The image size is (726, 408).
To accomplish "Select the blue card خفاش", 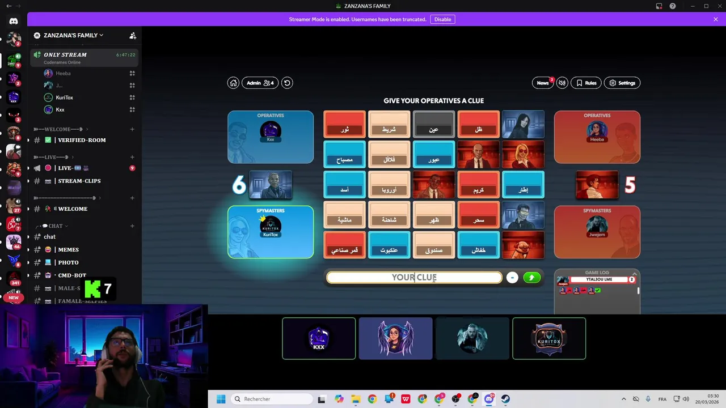I will [x=479, y=245].
